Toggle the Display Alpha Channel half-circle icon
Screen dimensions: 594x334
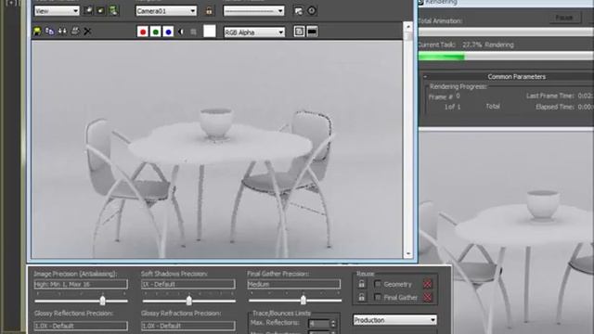[181, 32]
